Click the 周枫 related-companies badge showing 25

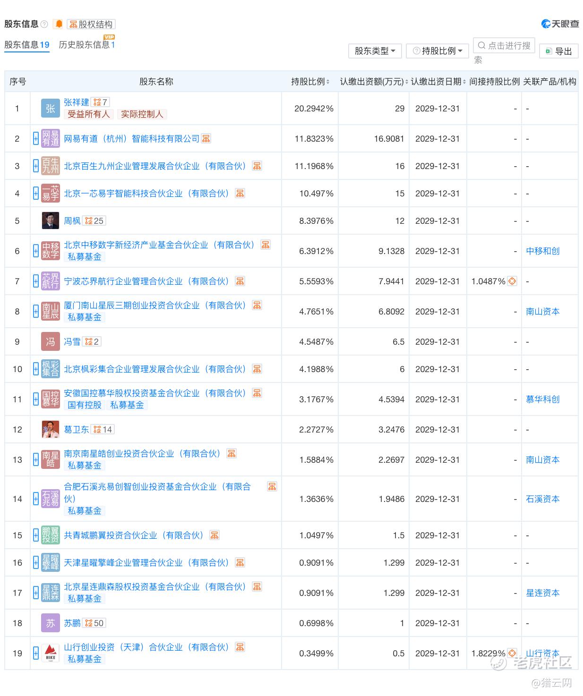tap(94, 221)
